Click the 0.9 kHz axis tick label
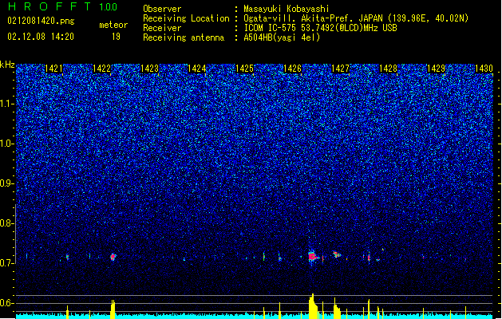 pyautogui.click(x=6, y=183)
